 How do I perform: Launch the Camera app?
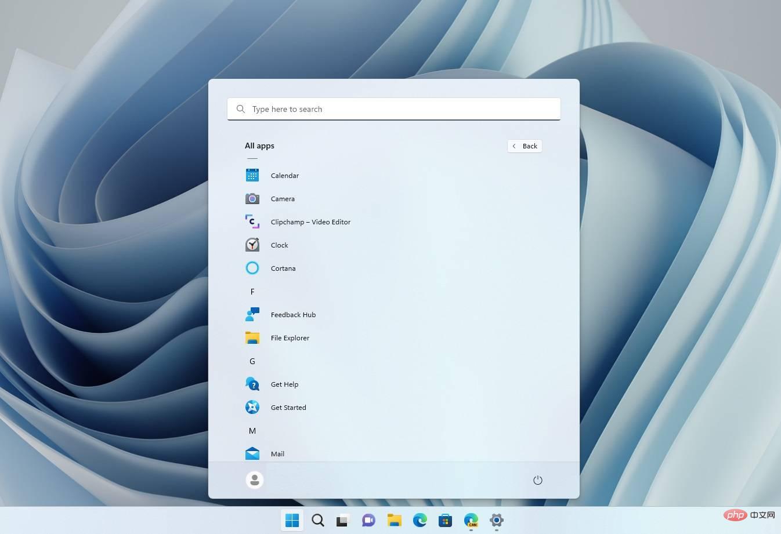(x=283, y=198)
